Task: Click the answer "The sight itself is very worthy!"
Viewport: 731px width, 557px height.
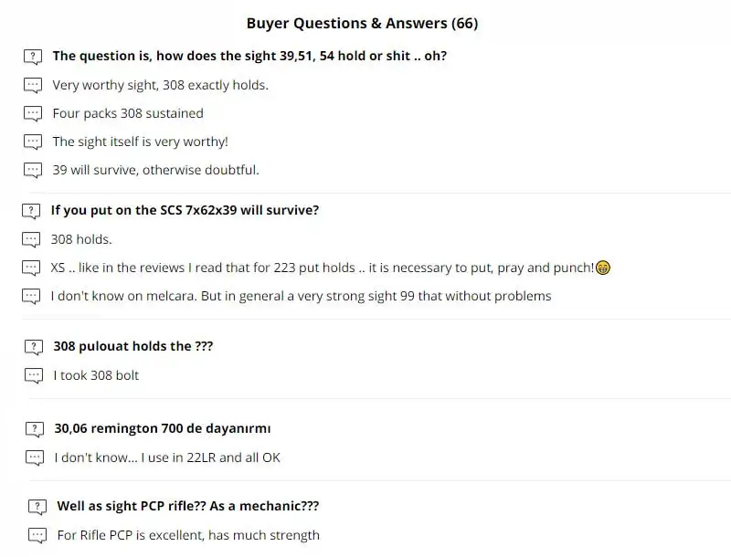Action: click(x=140, y=142)
